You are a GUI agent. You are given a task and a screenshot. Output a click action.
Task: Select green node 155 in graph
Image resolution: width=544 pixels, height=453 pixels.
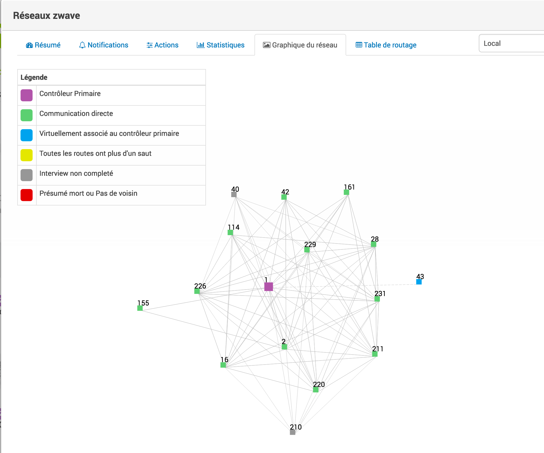tap(140, 308)
